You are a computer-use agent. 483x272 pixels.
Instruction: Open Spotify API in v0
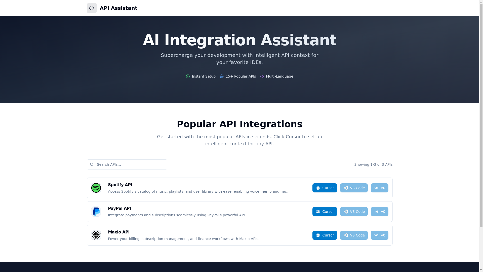(x=379, y=188)
